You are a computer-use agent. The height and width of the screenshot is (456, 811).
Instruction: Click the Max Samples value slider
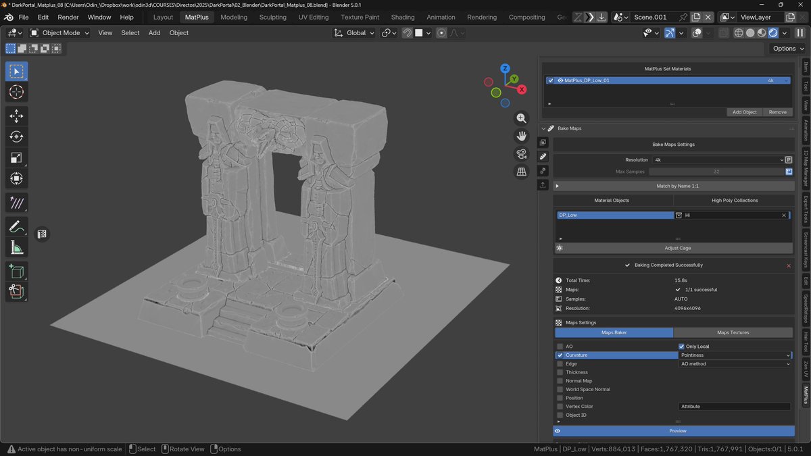(716, 172)
